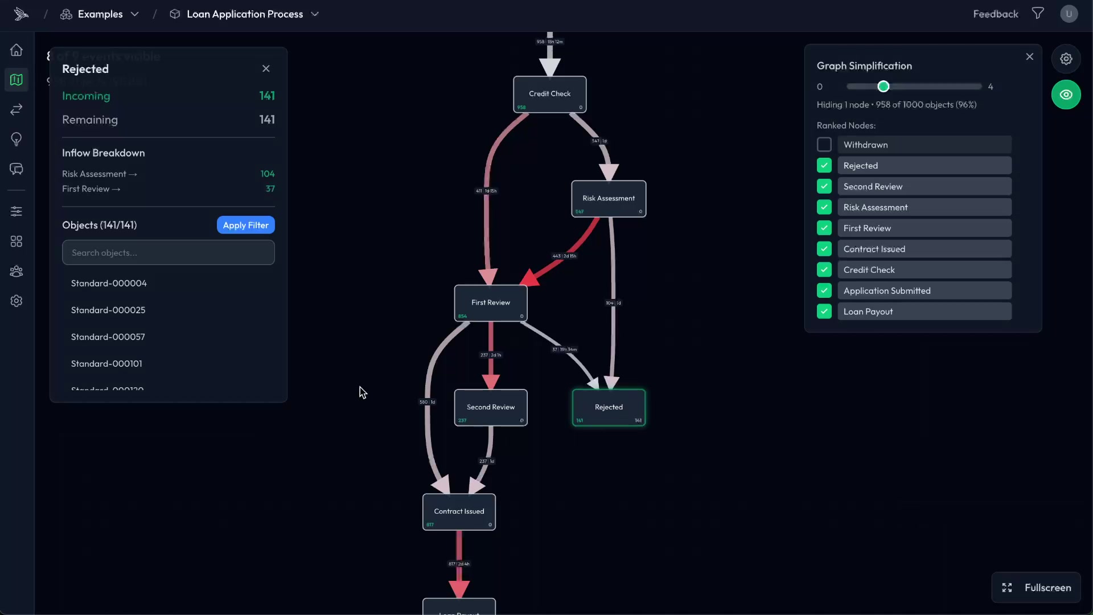This screenshot has height=615, width=1093.
Task: Click inside the Search objects field
Action: 168,252
